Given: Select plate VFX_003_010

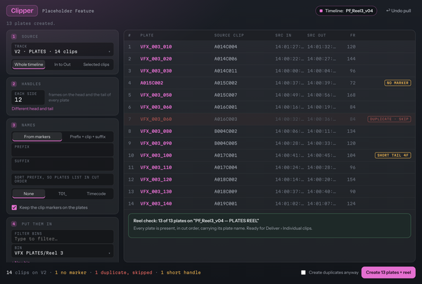Looking at the screenshot, I should pyautogui.click(x=156, y=47).
